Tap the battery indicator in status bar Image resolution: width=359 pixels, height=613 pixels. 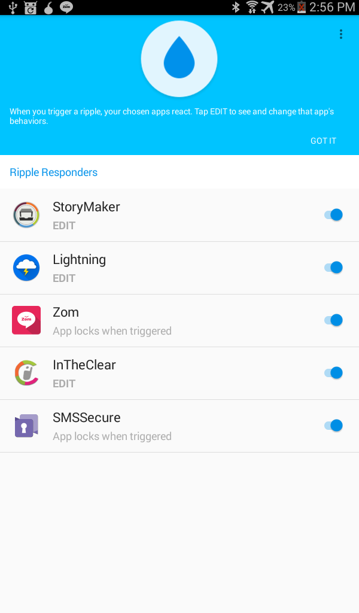pos(302,7)
